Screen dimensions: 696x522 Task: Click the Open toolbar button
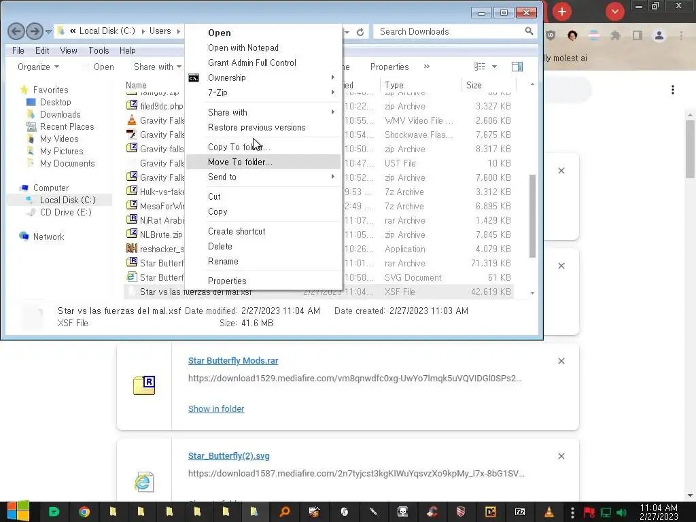pos(104,67)
